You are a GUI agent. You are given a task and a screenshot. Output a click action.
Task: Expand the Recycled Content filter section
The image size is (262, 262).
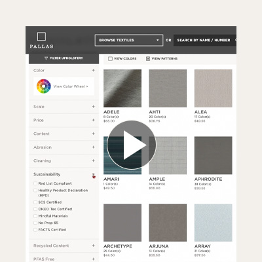(x=93, y=246)
